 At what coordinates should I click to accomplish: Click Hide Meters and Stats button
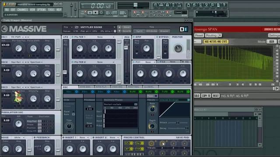click(x=216, y=42)
